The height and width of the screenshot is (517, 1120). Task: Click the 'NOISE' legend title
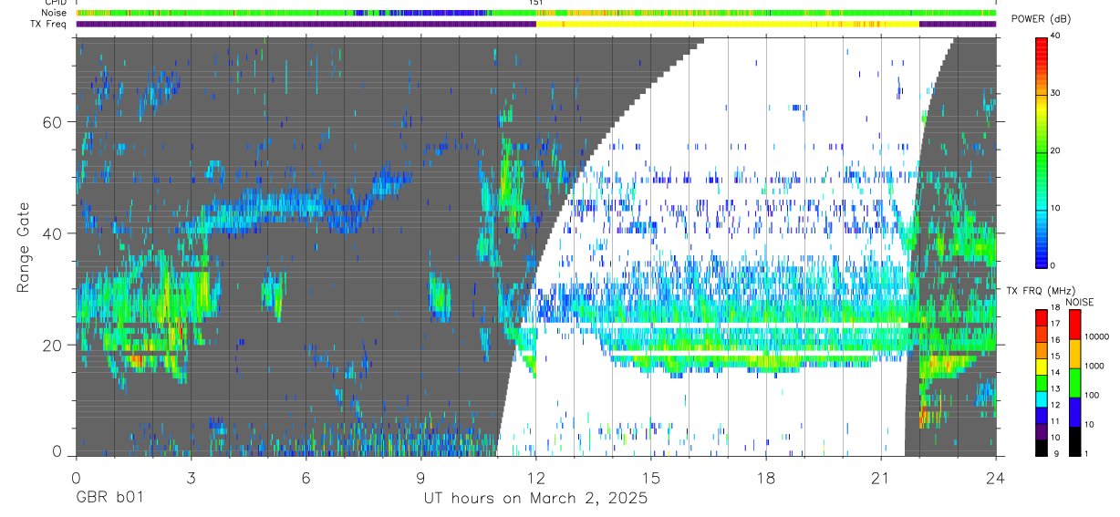click(x=1079, y=301)
